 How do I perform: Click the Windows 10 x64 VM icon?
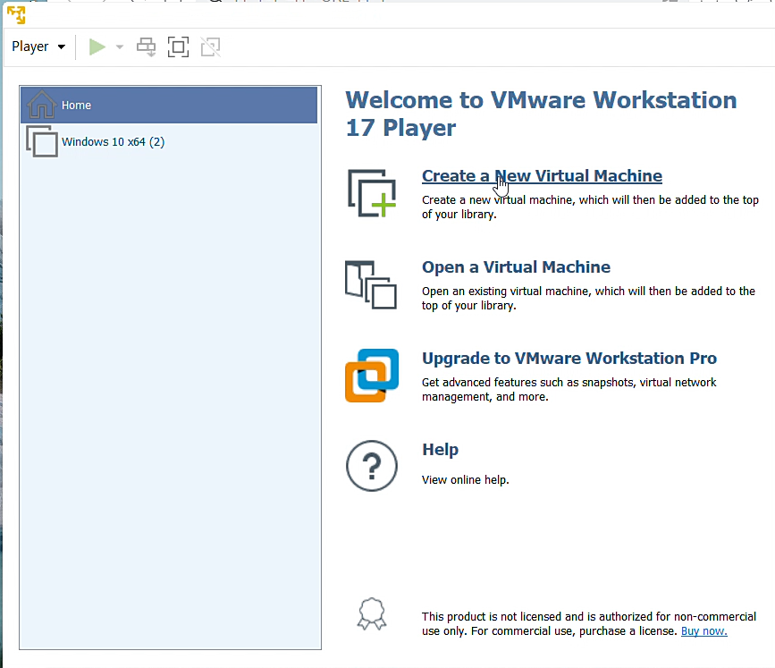41,141
